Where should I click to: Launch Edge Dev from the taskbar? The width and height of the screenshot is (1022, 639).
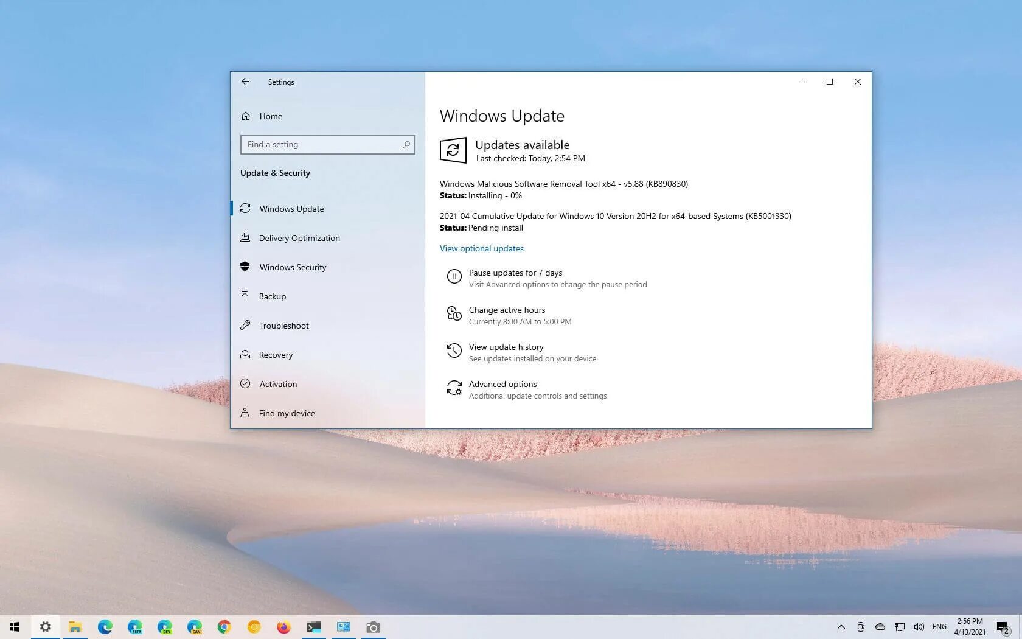point(164,627)
